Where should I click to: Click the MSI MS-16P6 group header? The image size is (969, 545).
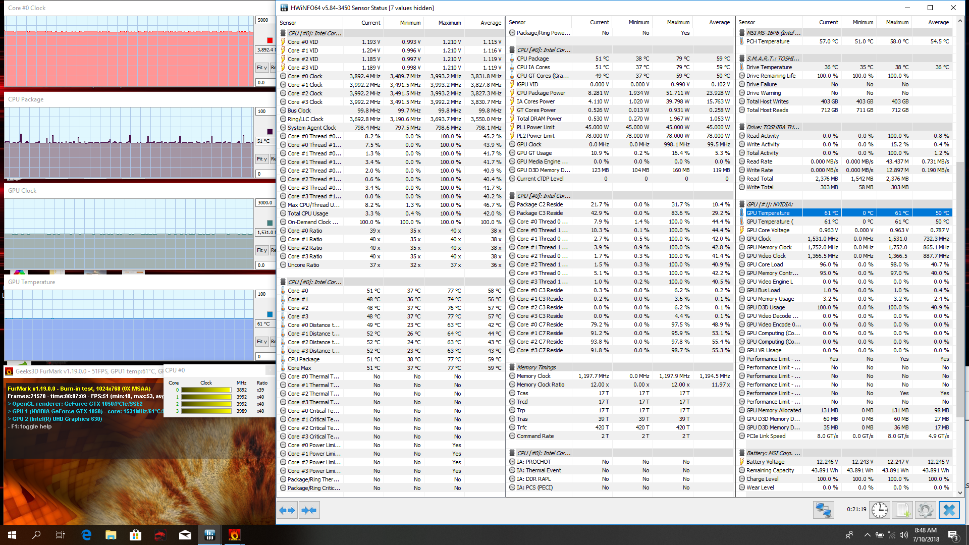click(845, 33)
